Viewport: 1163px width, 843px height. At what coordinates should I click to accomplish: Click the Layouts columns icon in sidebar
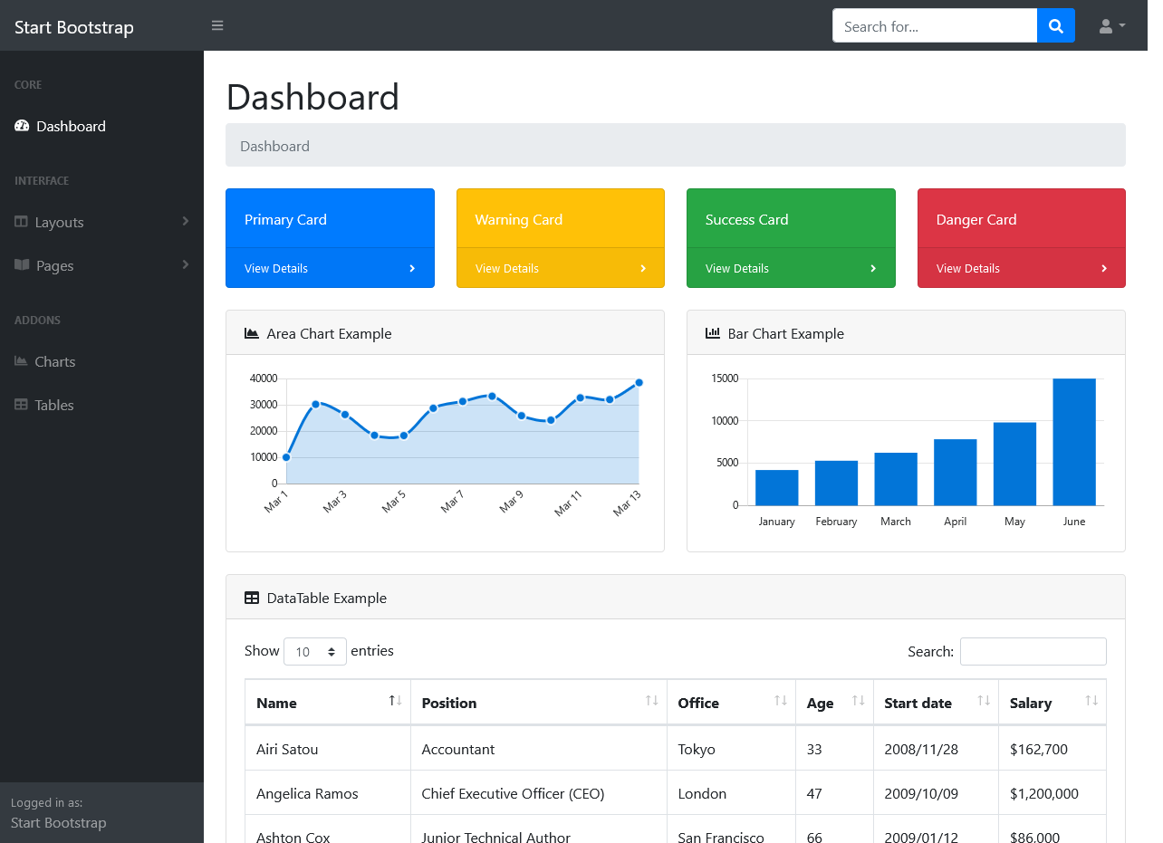point(22,222)
